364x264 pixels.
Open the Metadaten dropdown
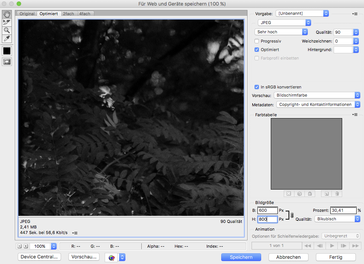click(x=318, y=105)
